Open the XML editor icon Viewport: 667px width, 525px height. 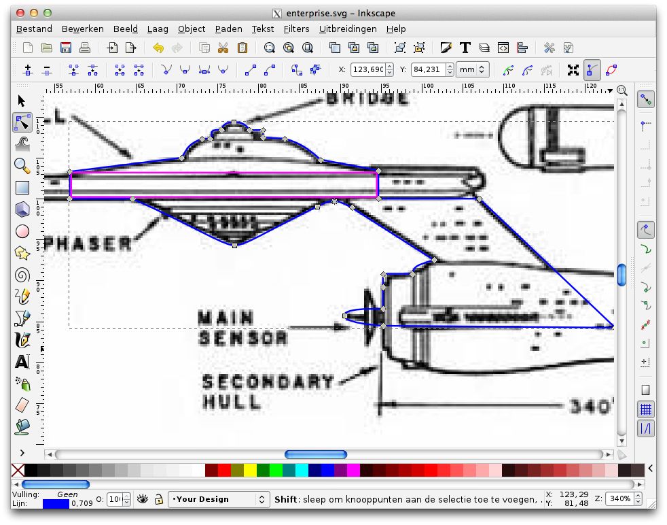(x=503, y=48)
